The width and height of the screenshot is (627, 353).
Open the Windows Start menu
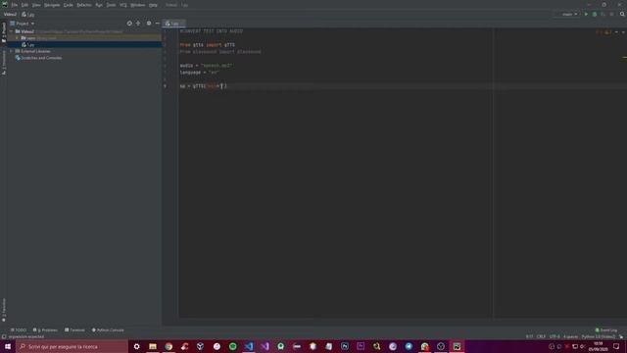pyautogui.click(x=8, y=346)
